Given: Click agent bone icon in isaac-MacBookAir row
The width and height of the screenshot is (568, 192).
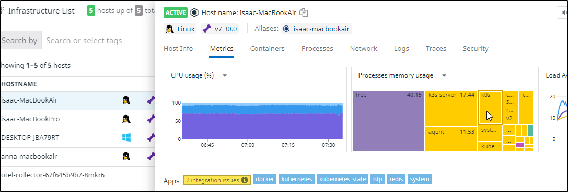Looking at the screenshot, I should point(151,100).
